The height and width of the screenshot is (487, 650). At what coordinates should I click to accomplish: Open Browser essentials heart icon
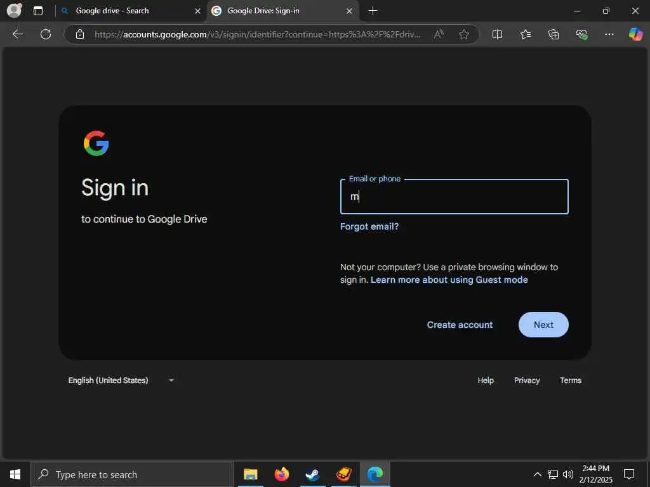[581, 34]
